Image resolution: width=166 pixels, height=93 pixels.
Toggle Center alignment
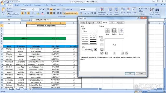pyautogui.click(x=51, y=13)
